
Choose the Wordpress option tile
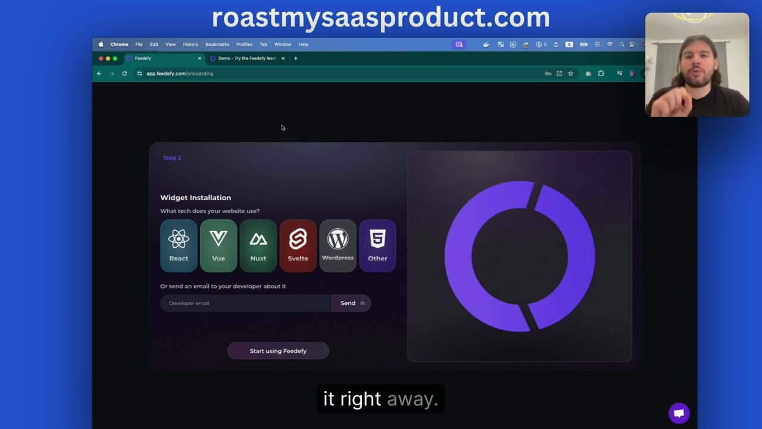[x=338, y=245]
